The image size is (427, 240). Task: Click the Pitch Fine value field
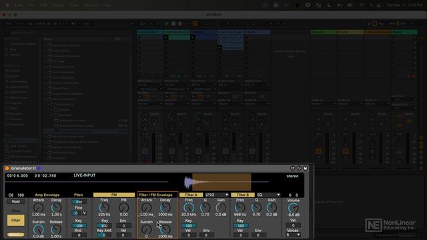(x=76, y=213)
